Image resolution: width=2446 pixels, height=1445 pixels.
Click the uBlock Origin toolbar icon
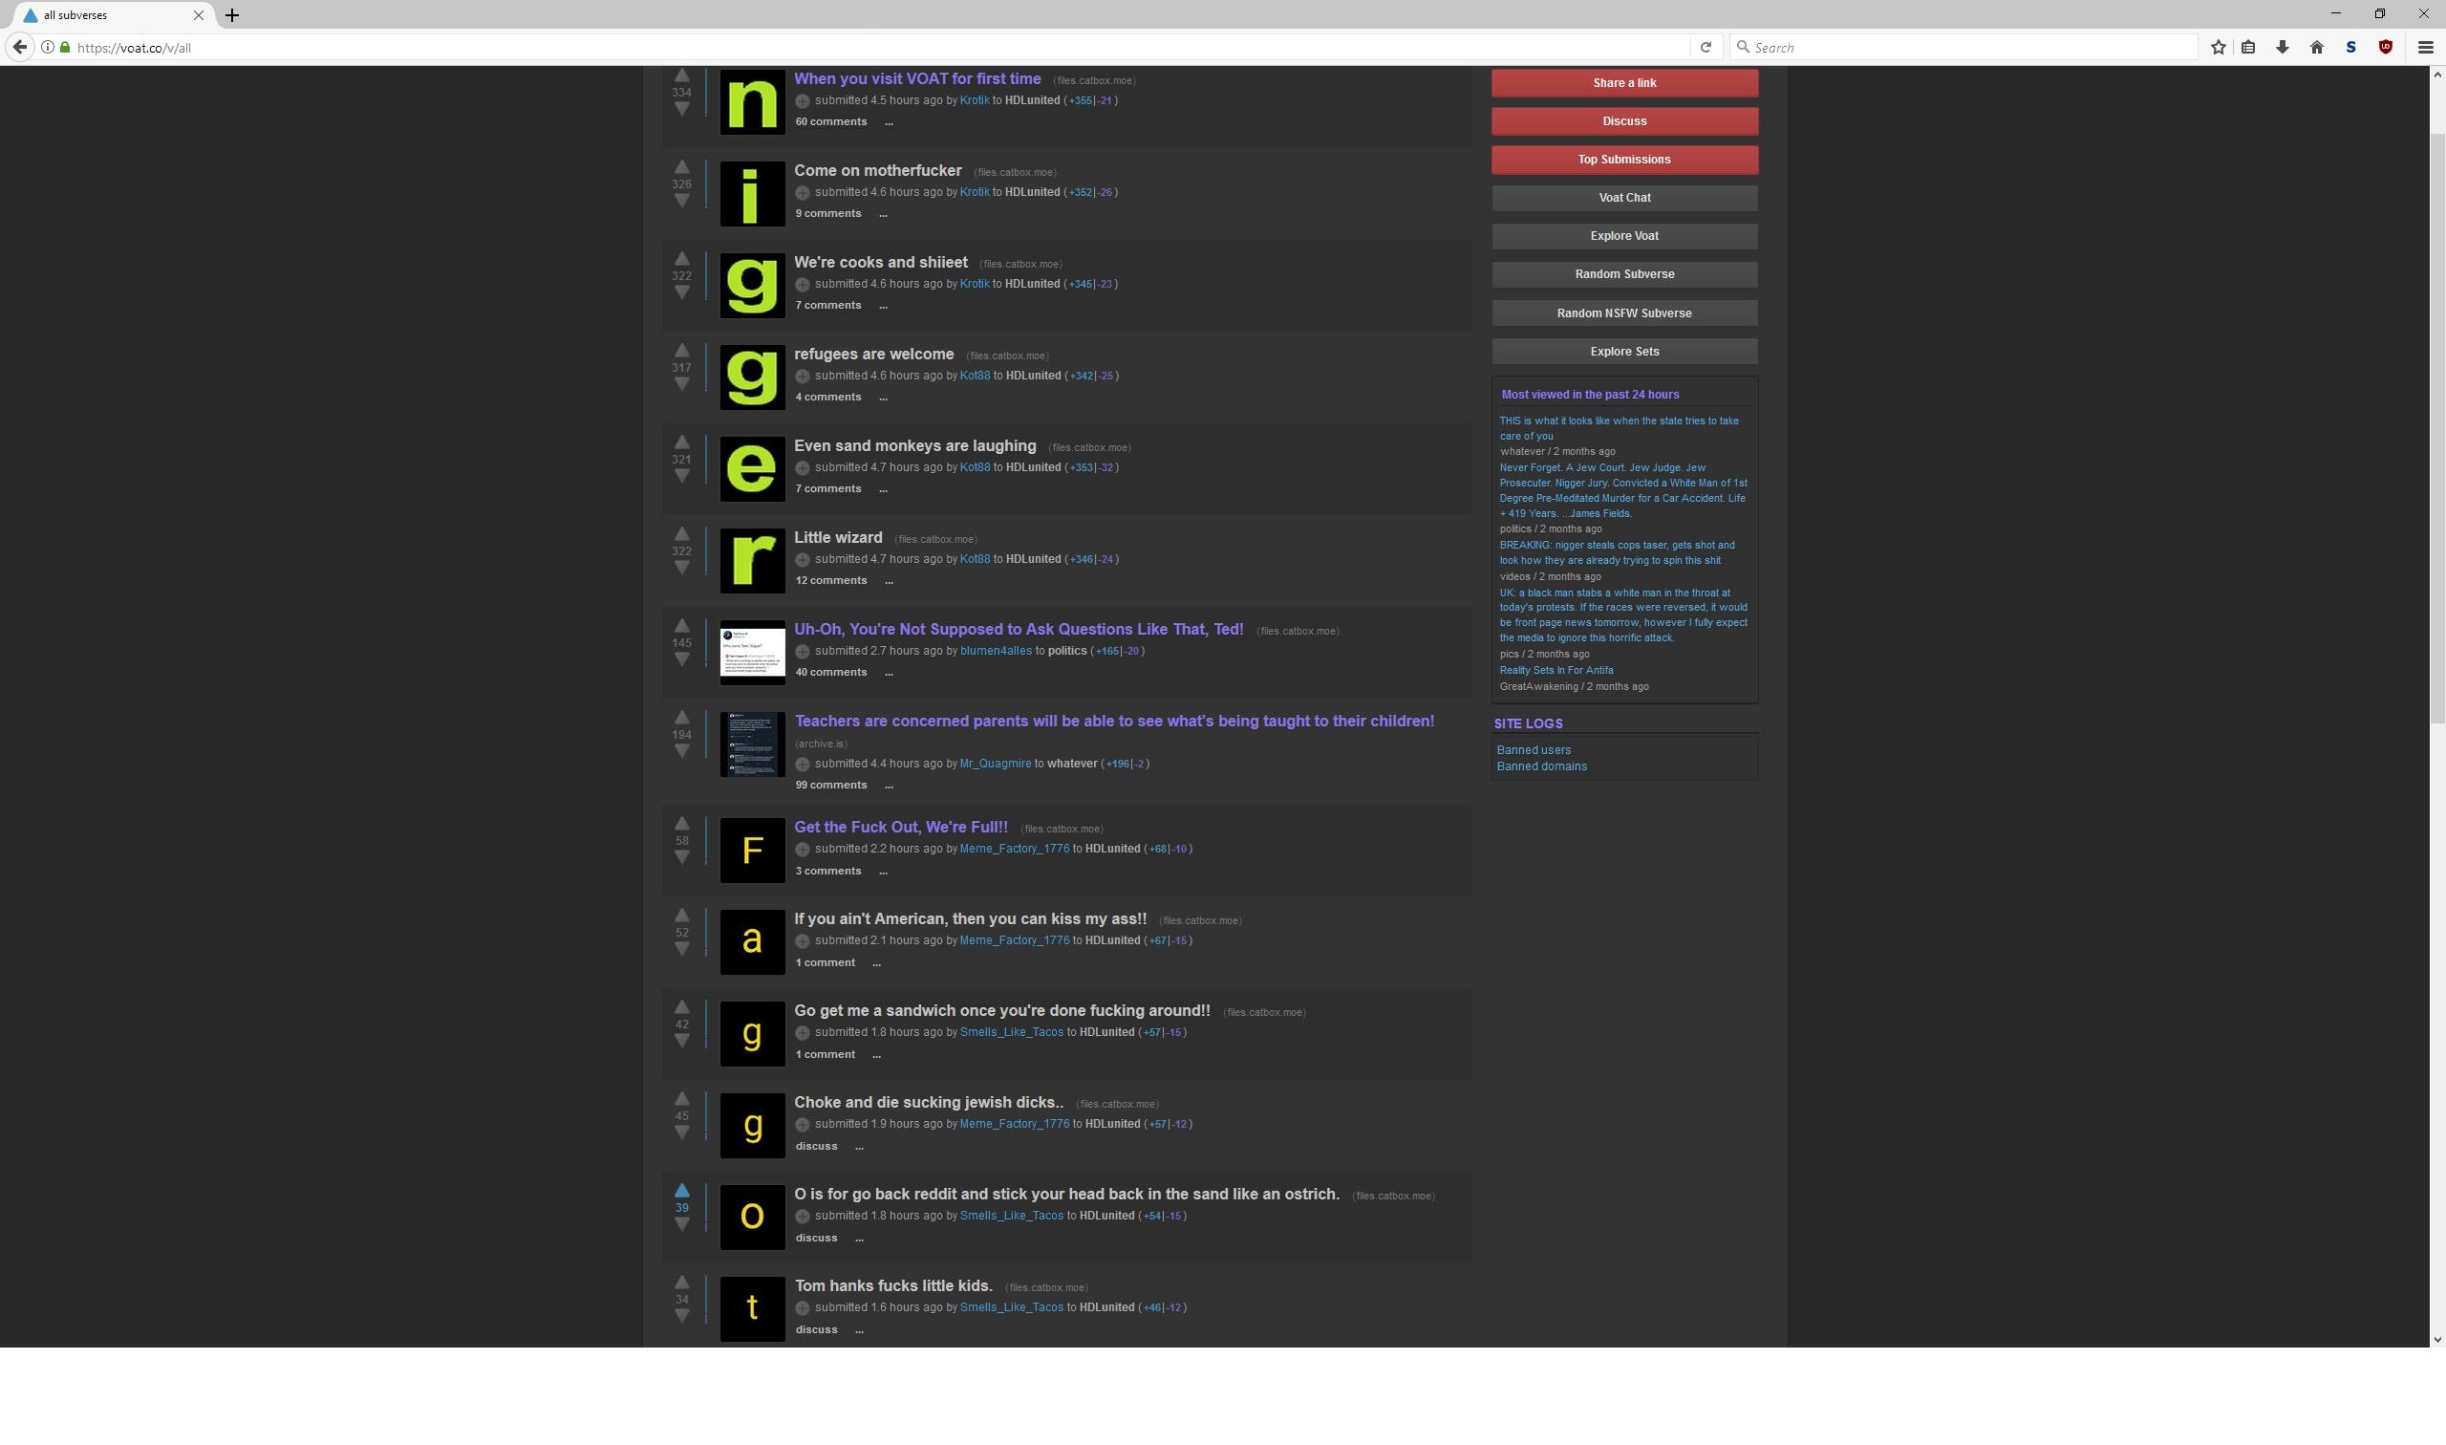(x=2386, y=47)
